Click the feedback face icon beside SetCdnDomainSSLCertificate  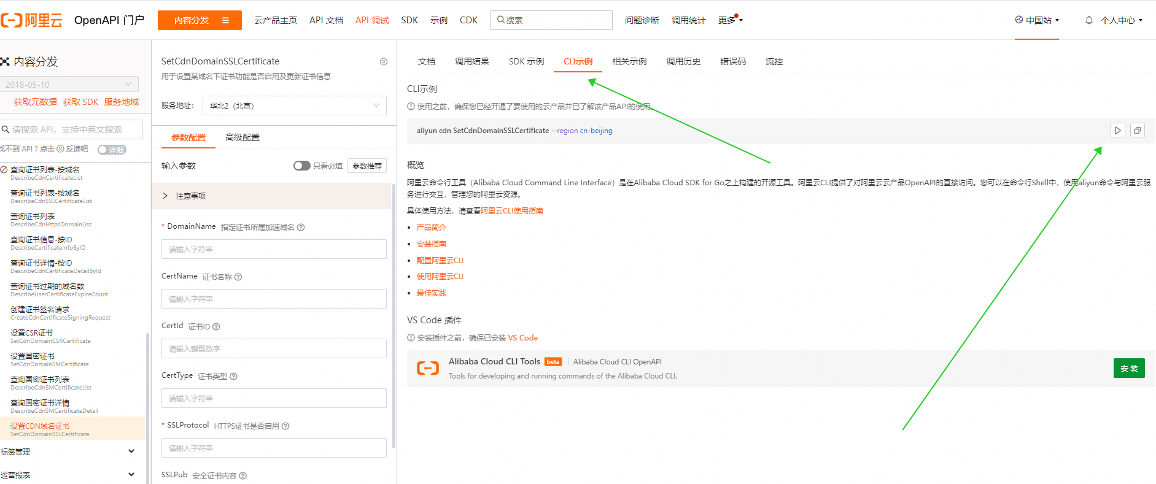tap(384, 61)
